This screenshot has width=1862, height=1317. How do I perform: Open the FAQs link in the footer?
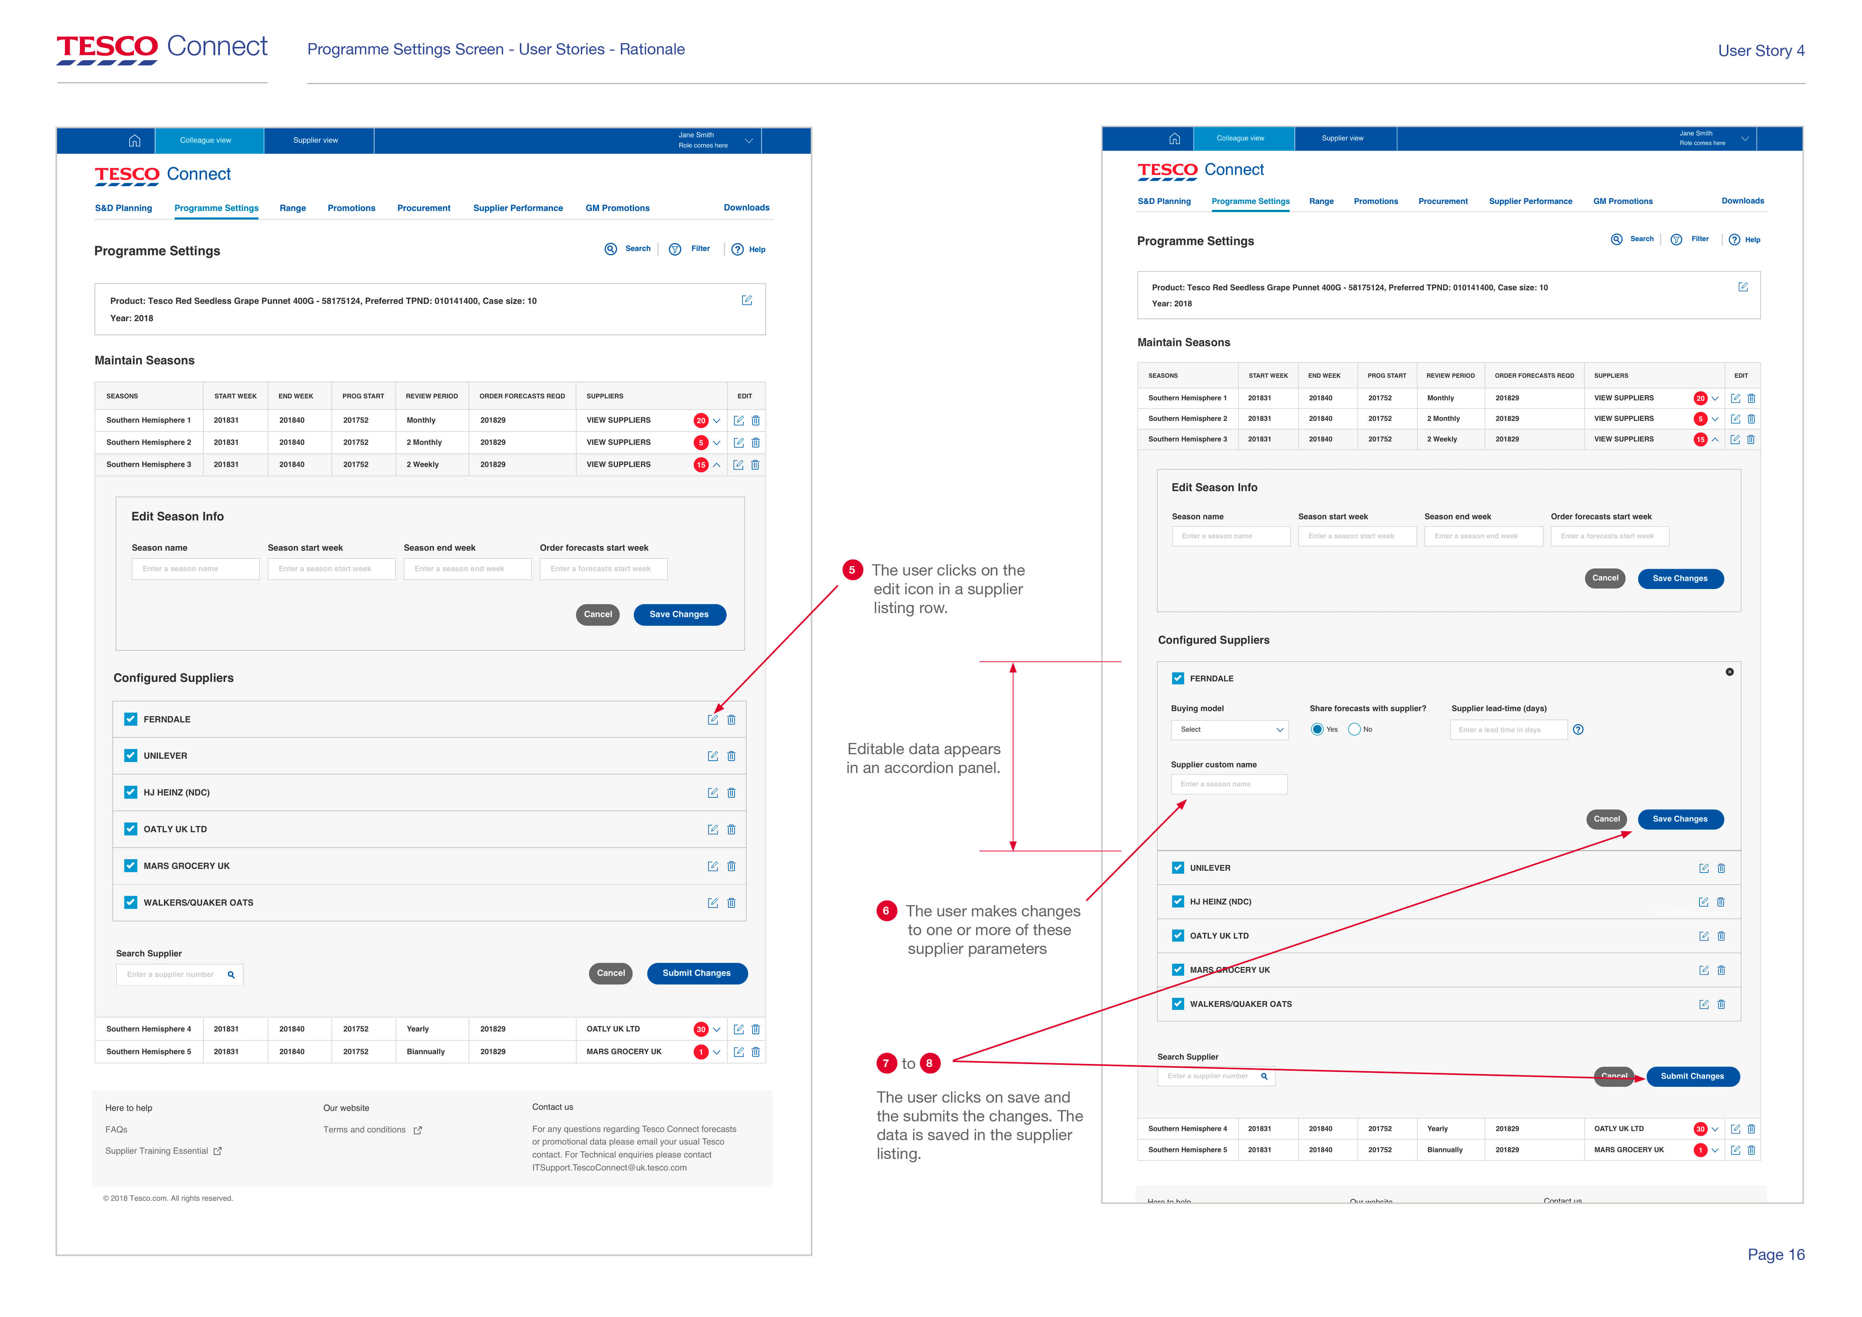click(116, 1130)
